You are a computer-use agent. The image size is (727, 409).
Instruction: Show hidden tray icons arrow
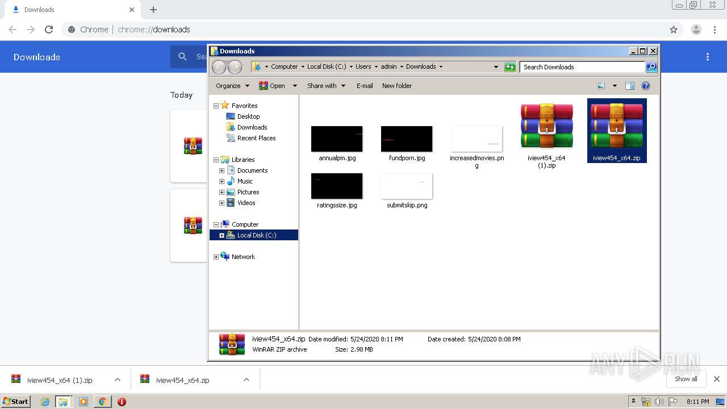tap(633, 402)
